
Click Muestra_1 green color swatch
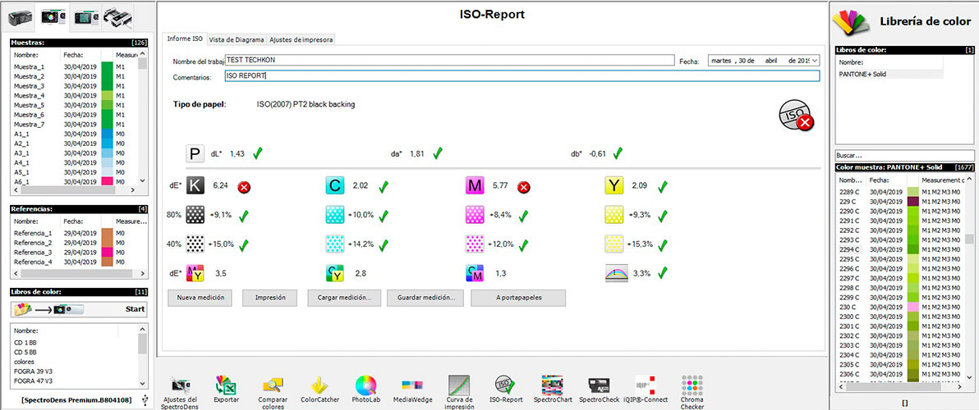[x=106, y=66]
